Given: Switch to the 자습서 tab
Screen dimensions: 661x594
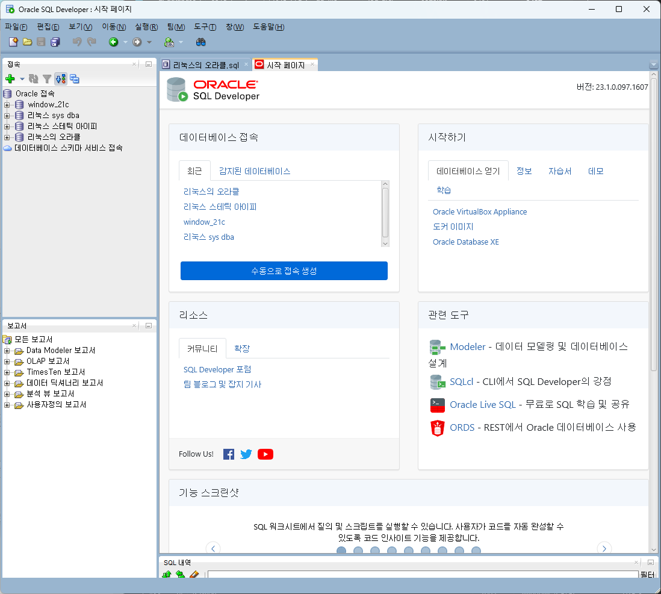Looking at the screenshot, I should tap(560, 171).
